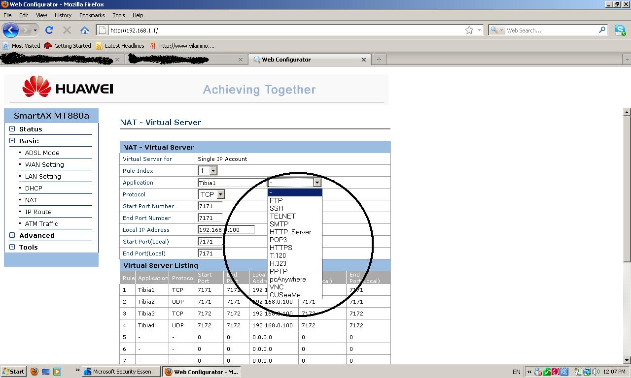
Task: Open the Skype toolbar icon
Action: coord(620,30)
